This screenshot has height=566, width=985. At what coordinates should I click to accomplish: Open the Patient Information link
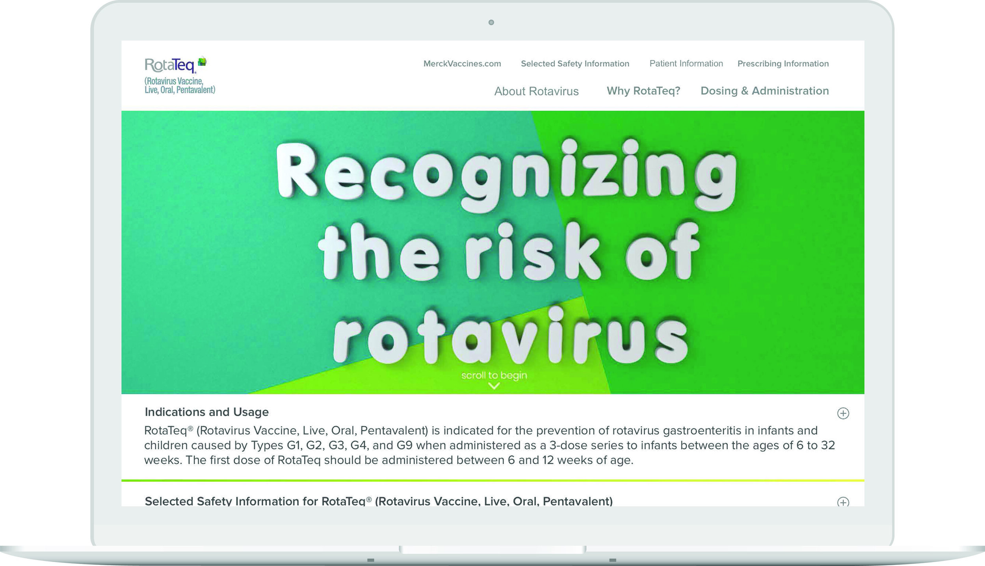686,63
